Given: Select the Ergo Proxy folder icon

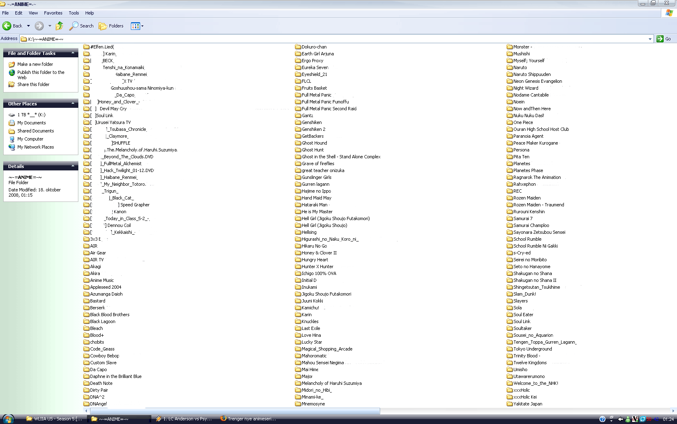Looking at the screenshot, I should (298, 61).
